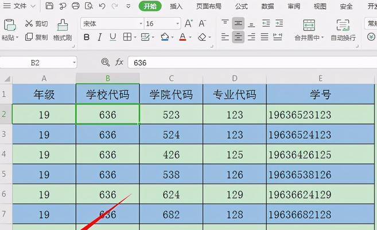This screenshot has width=377, height=230.
Task: Open the 视图 tab
Action: (320, 6)
